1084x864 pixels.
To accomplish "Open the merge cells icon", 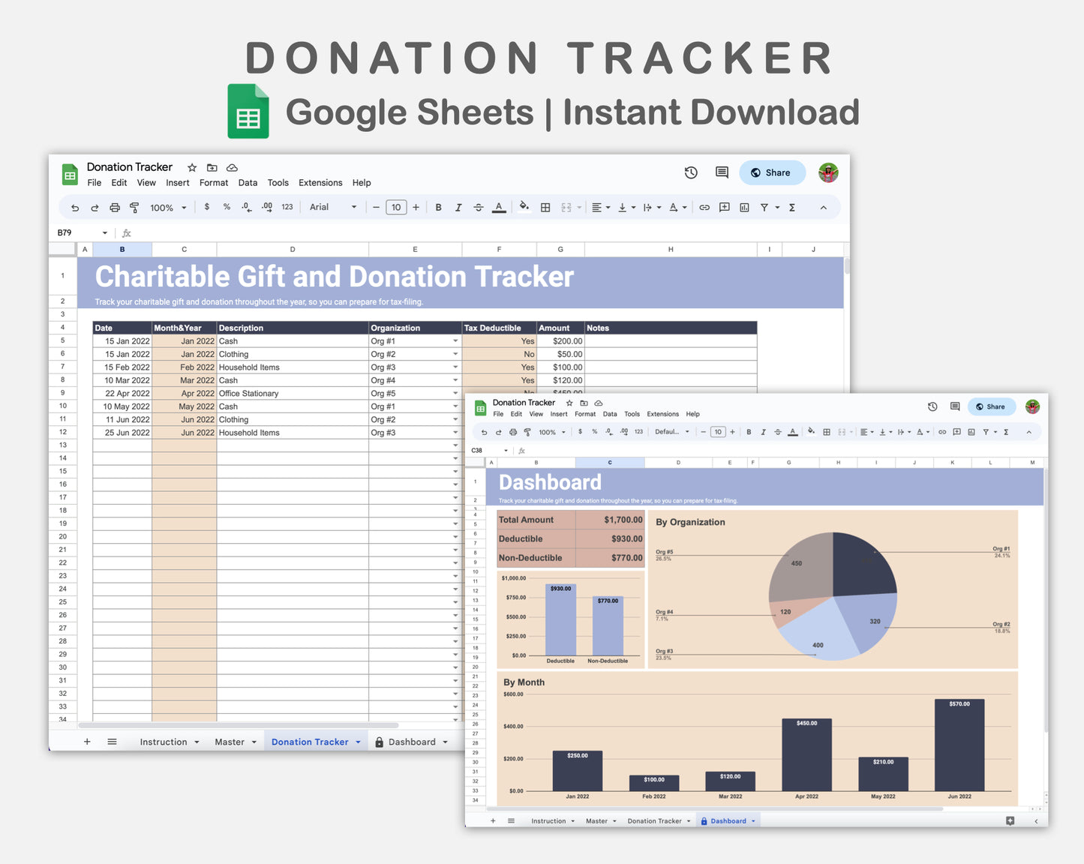I will point(566,207).
